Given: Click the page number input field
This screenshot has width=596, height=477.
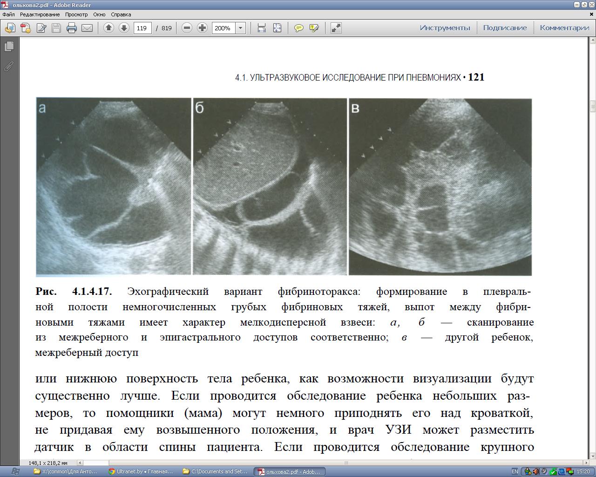Looking at the screenshot, I should (x=142, y=28).
